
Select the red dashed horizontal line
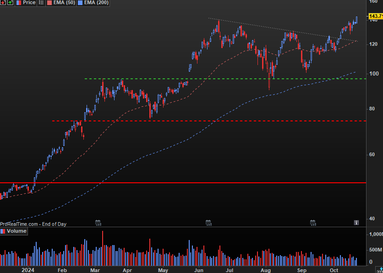(209, 121)
